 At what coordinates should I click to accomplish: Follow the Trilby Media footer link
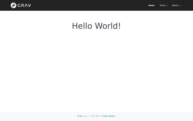click(x=108, y=116)
